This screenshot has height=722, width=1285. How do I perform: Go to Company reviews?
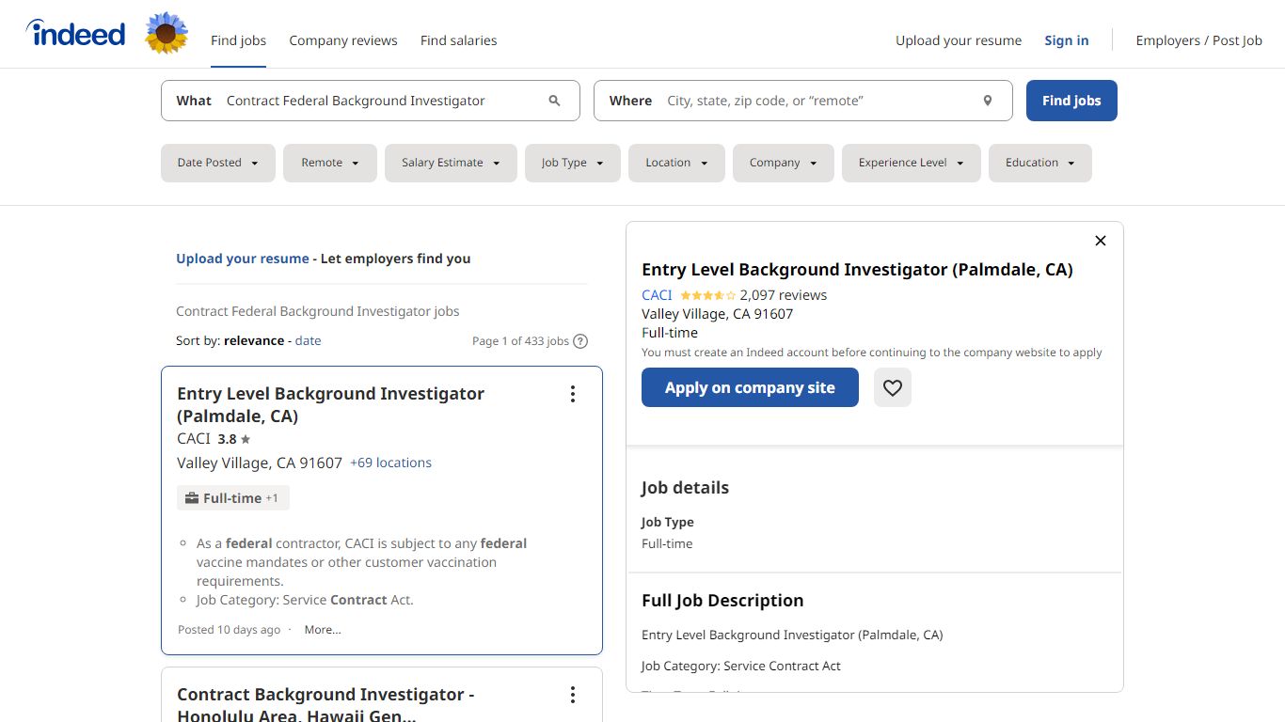pos(343,40)
